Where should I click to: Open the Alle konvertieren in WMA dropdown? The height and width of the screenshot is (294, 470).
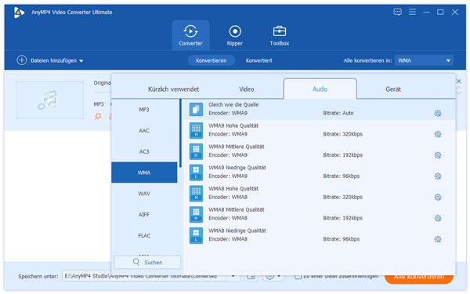pyautogui.click(x=424, y=60)
